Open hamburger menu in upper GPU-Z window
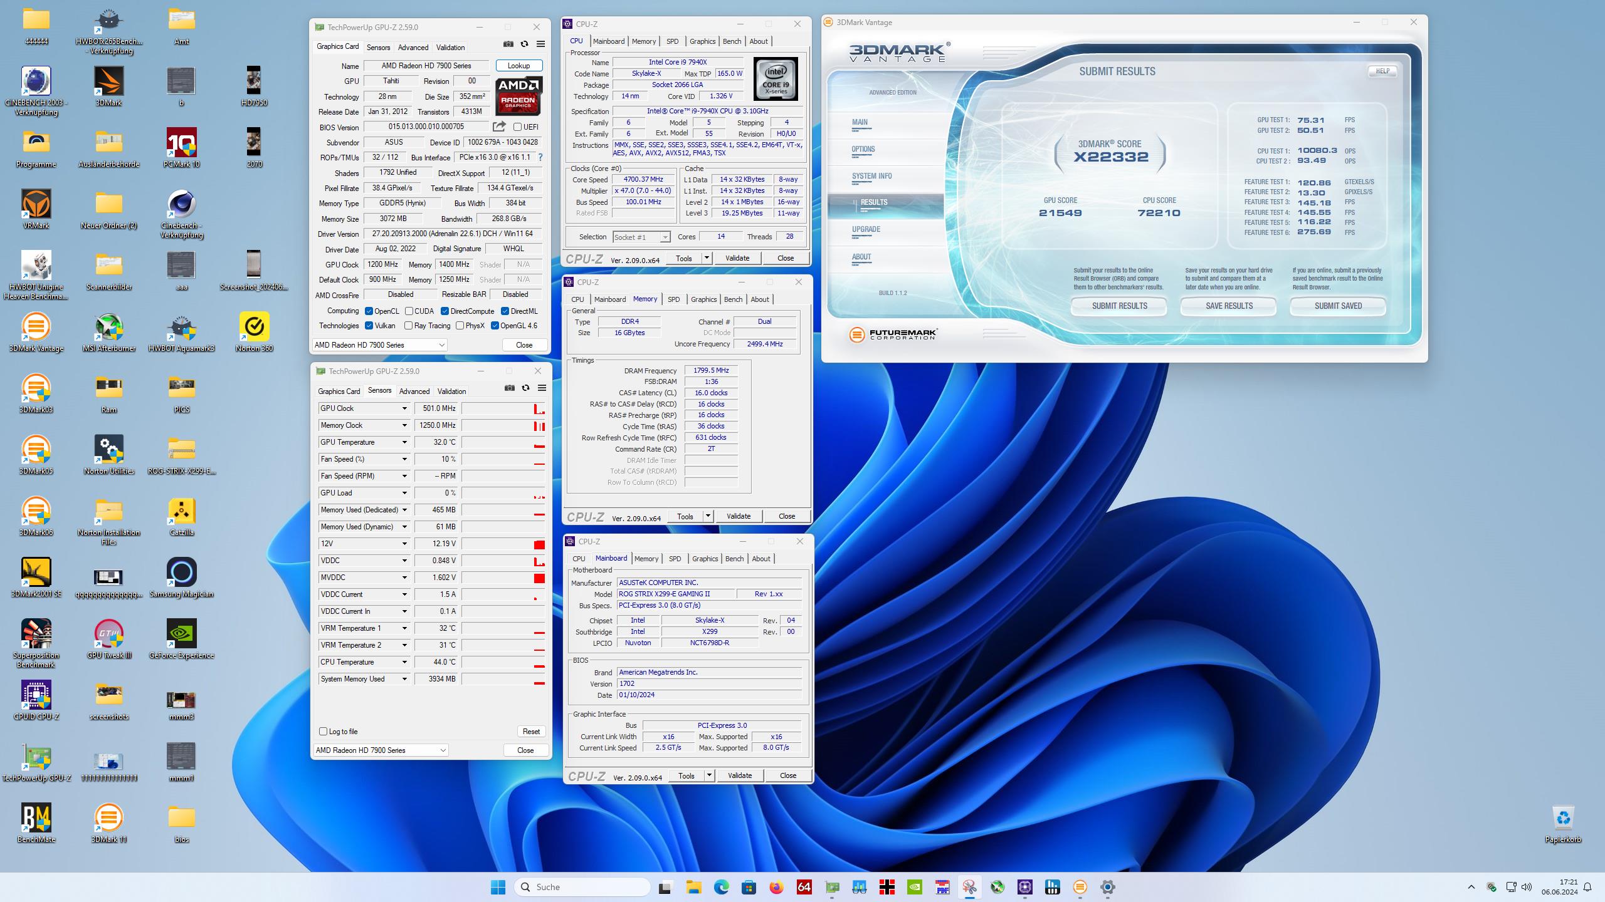 [540, 44]
